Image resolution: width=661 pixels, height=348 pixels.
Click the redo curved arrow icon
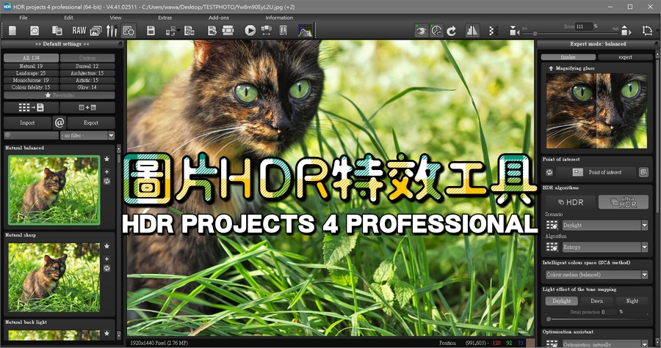452,31
